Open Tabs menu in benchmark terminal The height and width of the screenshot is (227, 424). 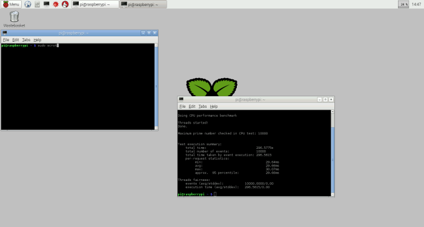click(x=202, y=107)
